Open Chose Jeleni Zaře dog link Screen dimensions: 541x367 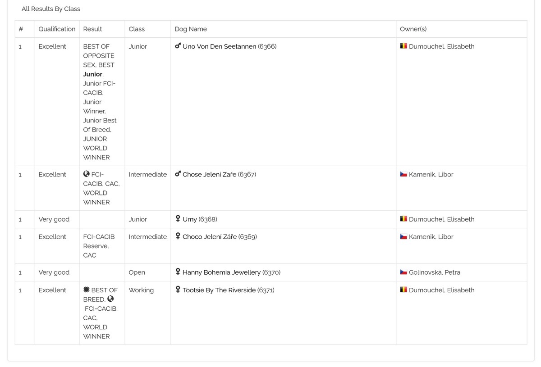click(x=209, y=174)
